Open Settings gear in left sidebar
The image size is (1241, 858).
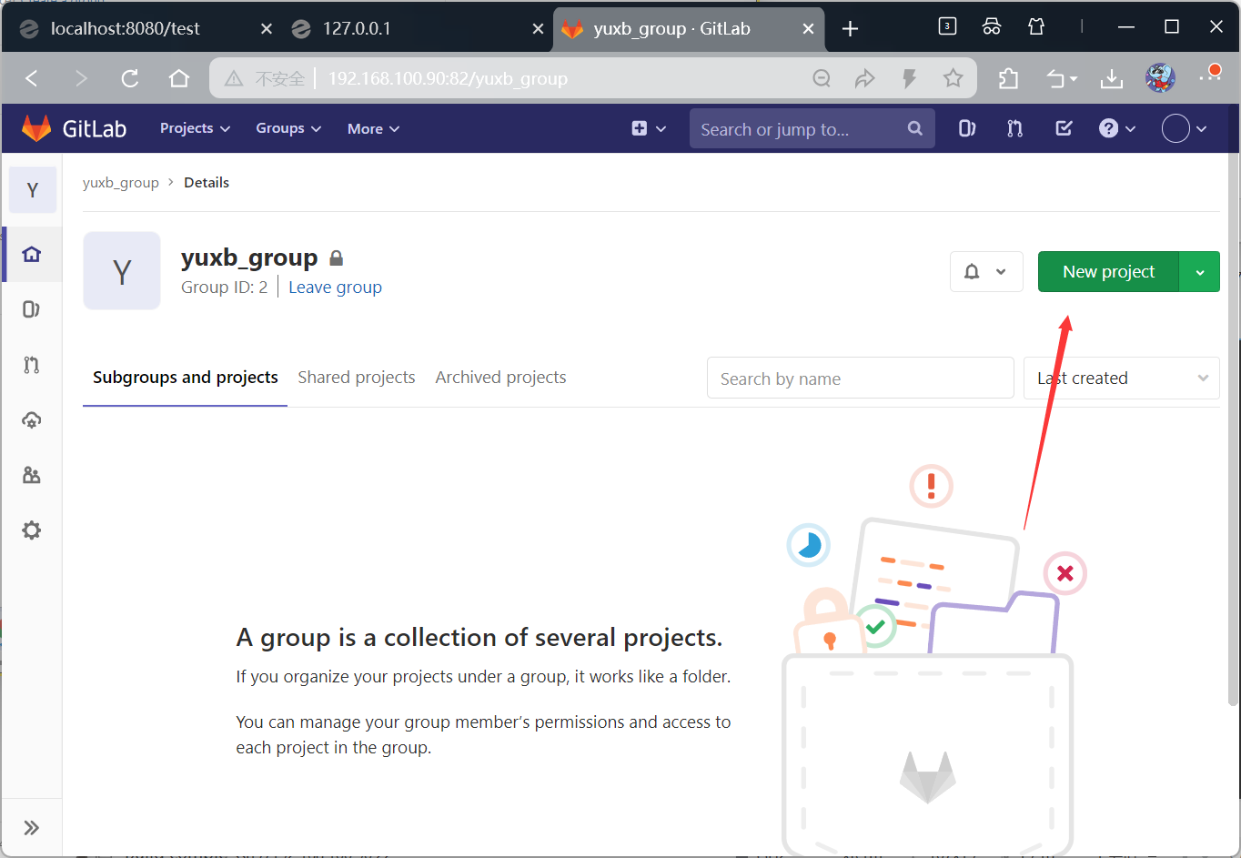point(32,530)
